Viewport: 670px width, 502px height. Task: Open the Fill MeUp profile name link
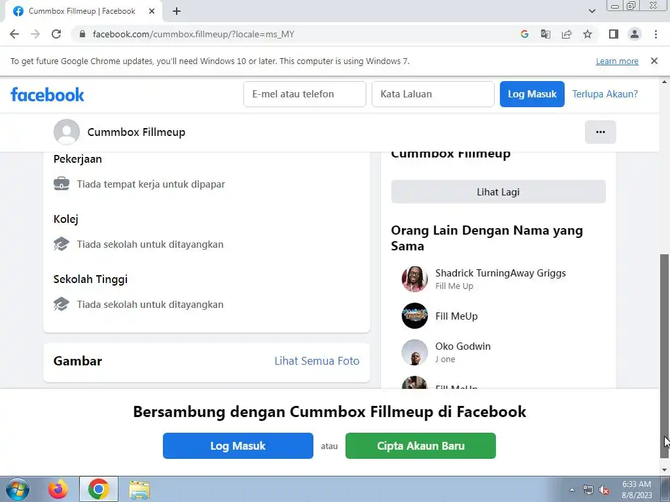coord(456,316)
